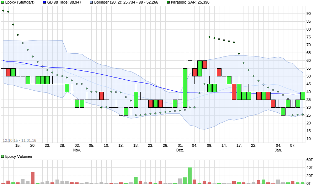Click the tallest green volume bar in December
This screenshot has width=320, height=187.
pos(190,176)
